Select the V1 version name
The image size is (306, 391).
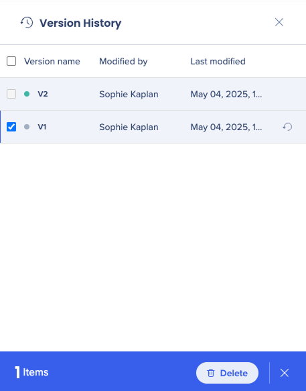42,127
